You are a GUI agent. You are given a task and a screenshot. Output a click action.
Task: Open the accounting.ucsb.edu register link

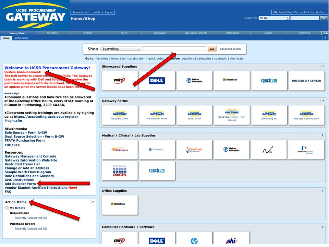click(41, 119)
